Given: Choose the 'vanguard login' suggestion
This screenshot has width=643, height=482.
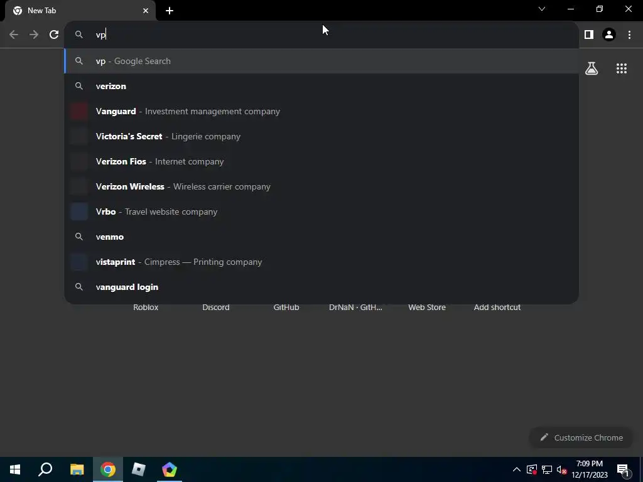Looking at the screenshot, I should (321, 287).
